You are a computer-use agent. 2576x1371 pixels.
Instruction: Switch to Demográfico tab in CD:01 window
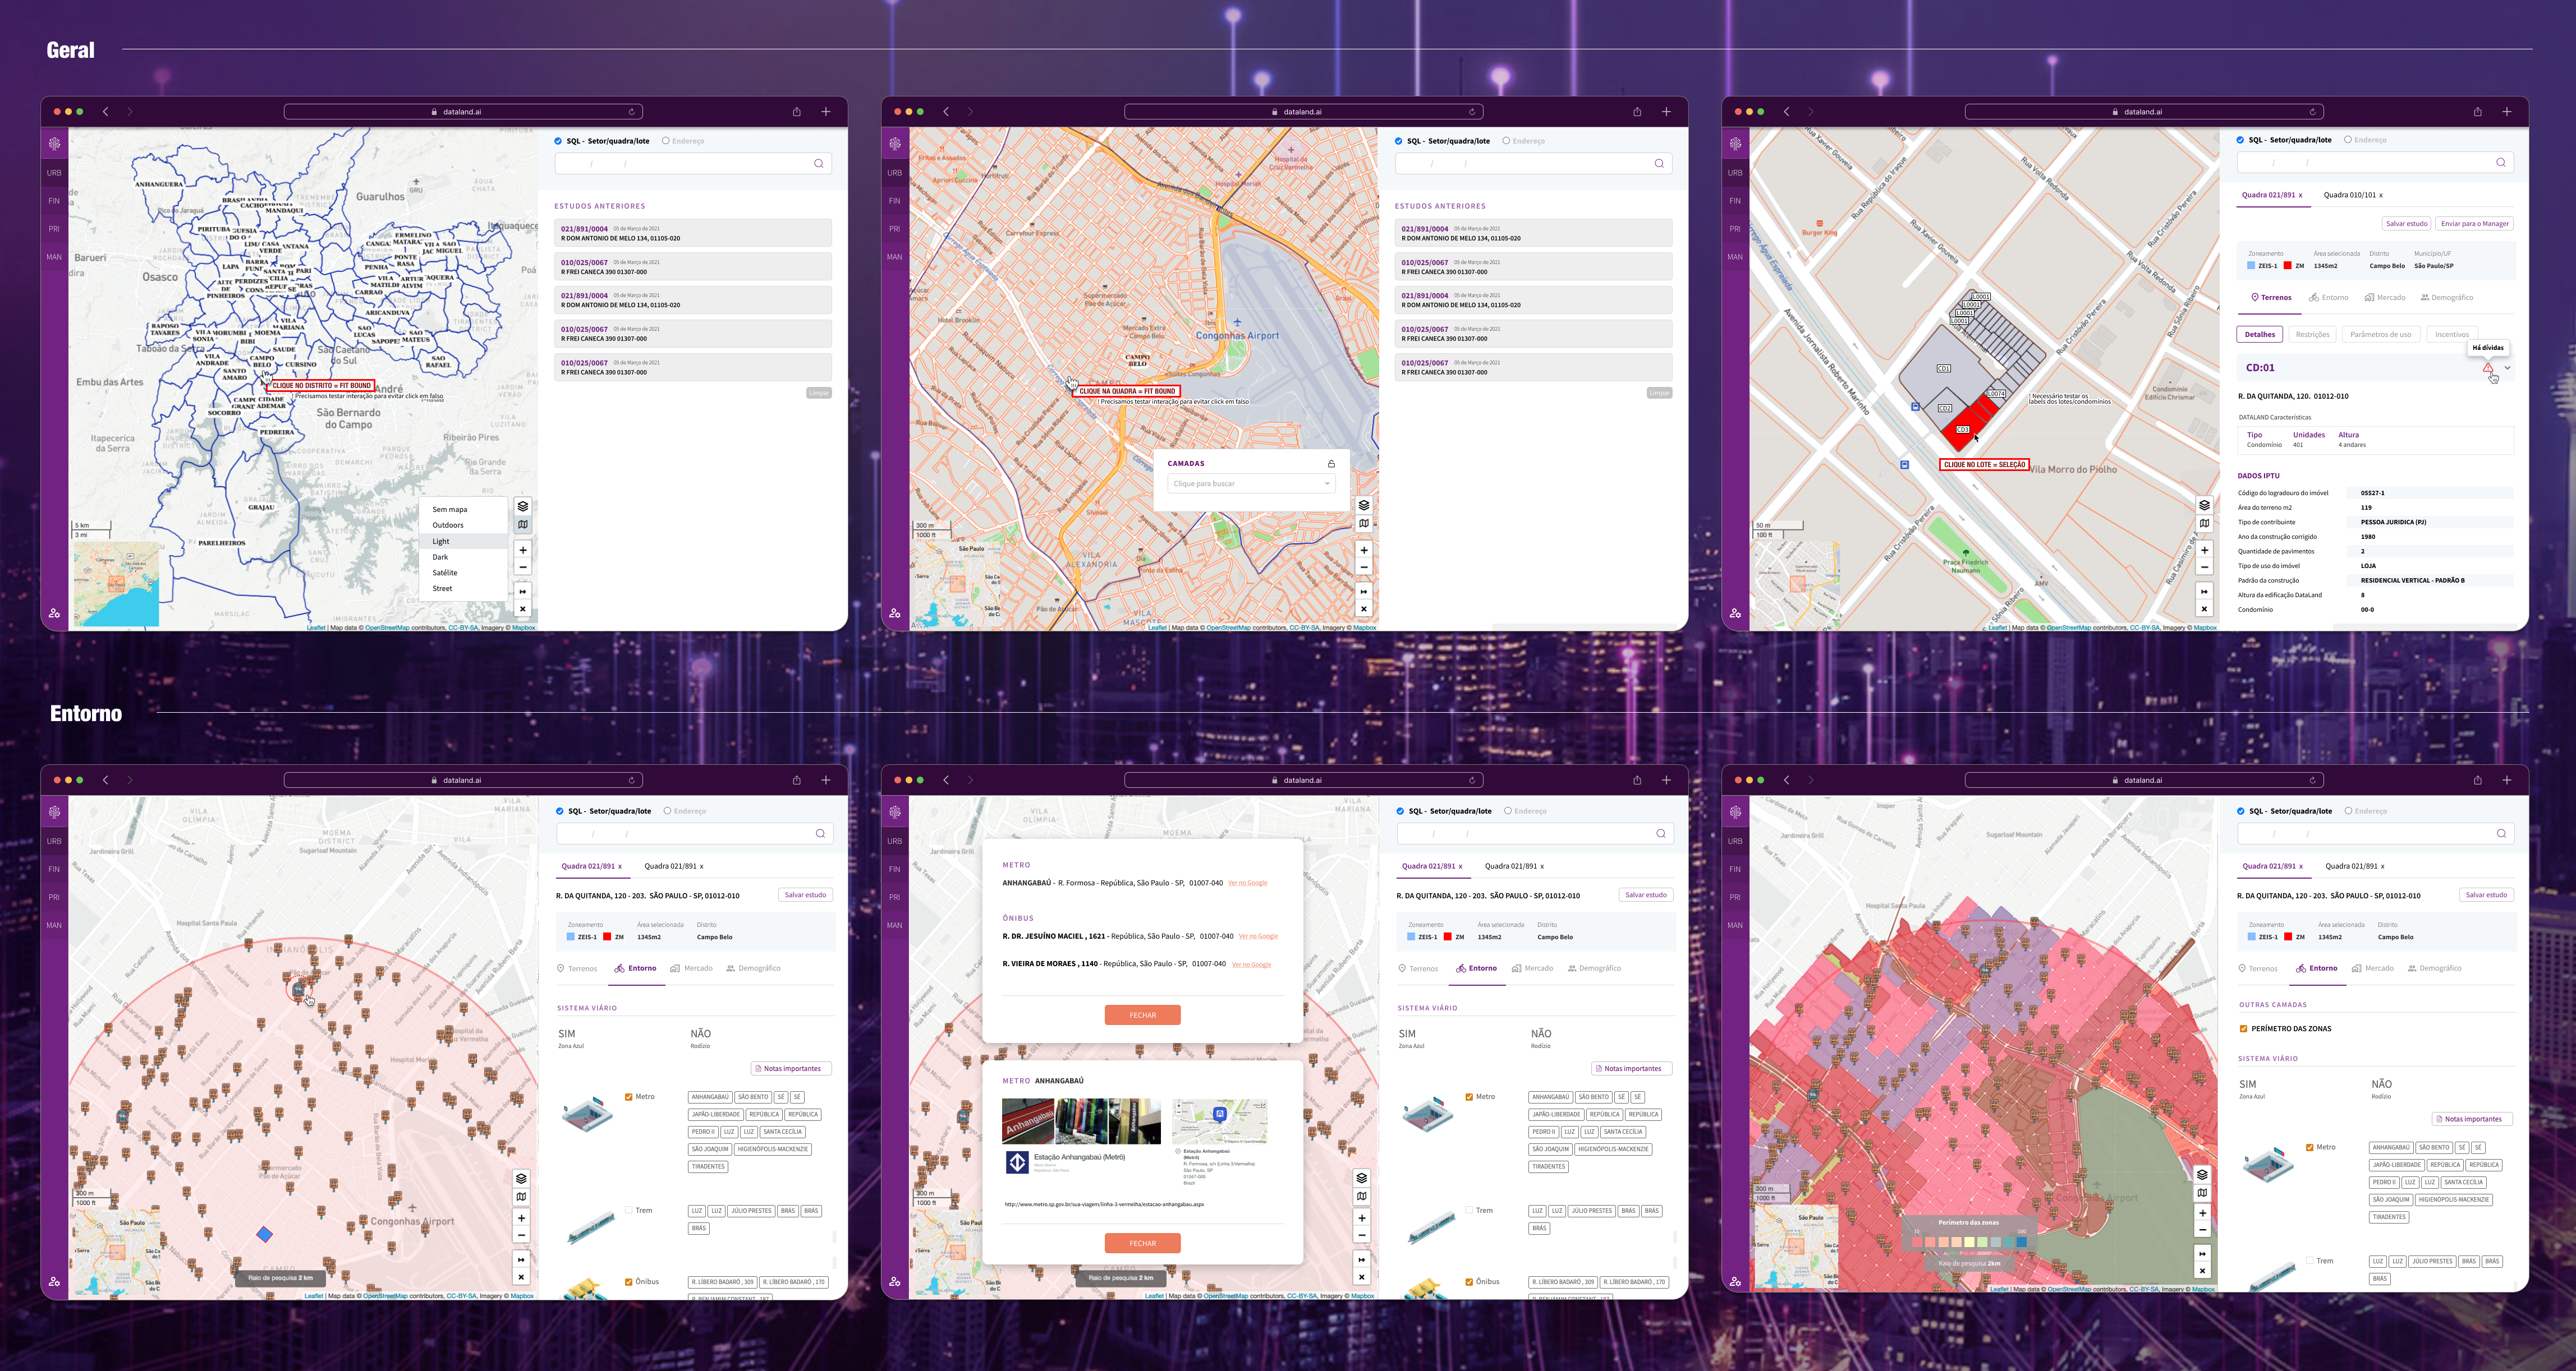(x=2447, y=298)
